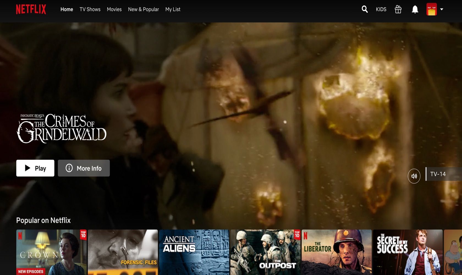Open the notifications bell
This screenshot has height=275, width=462.
415,9
